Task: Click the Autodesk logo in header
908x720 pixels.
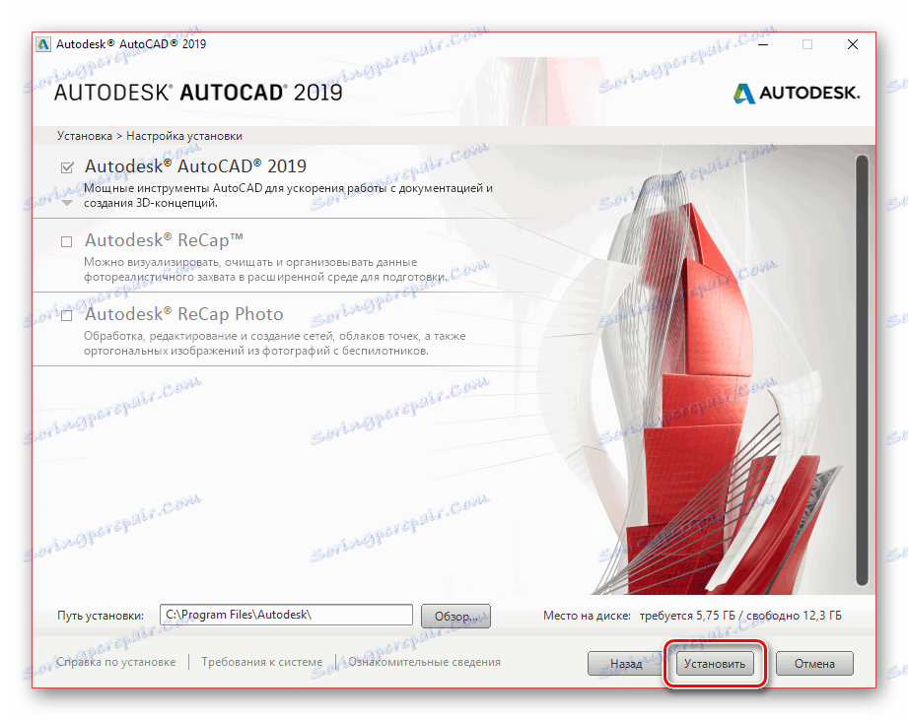Action: tap(797, 94)
